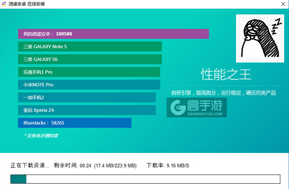This screenshot has width=289, height=189.
Task: Click the '(17.4 MB/223.9 MB)' size text
Action: (x=115, y=165)
